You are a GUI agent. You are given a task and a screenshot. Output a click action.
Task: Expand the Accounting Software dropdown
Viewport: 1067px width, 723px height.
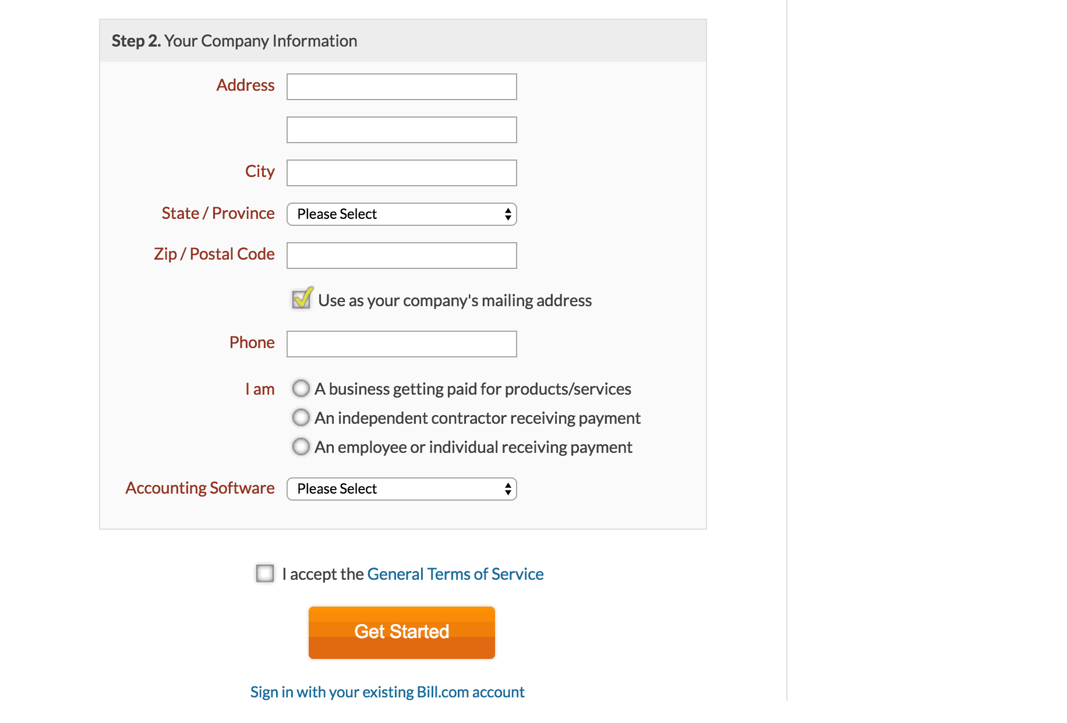point(401,489)
